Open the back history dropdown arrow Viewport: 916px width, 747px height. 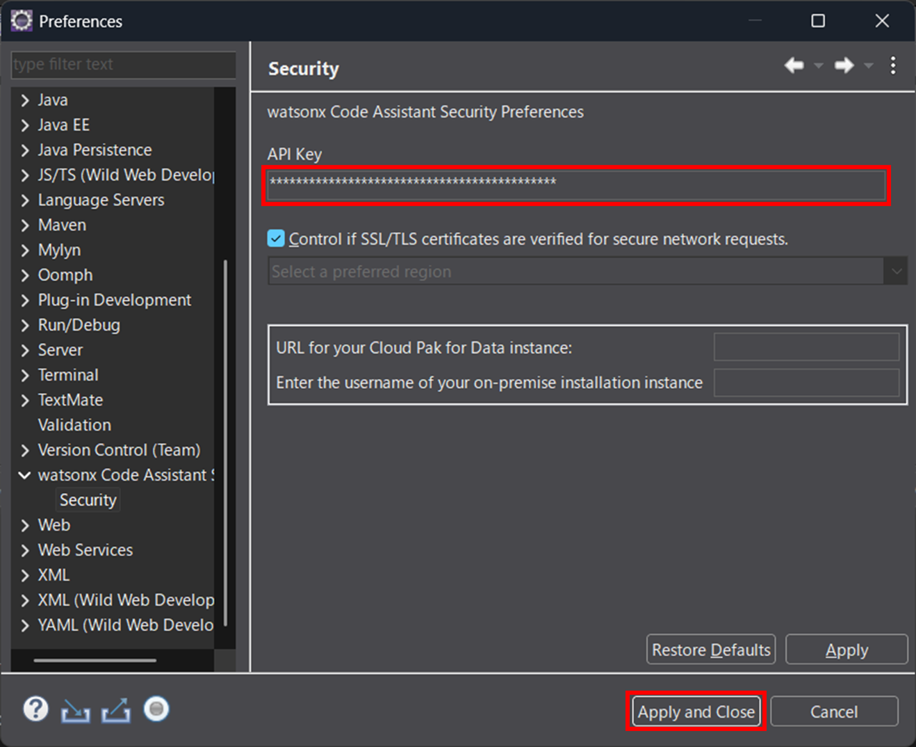819,66
